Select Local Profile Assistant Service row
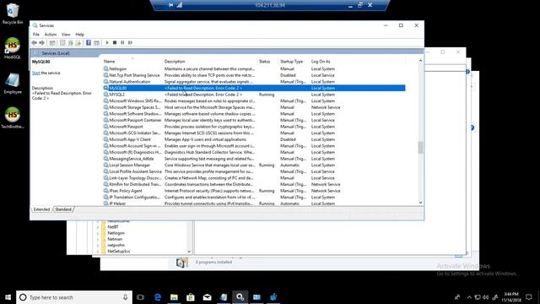The height and width of the screenshot is (304, 540). pos(254,171)
